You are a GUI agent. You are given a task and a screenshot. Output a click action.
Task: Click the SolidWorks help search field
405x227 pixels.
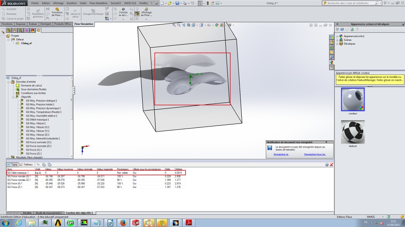point(351,3)
